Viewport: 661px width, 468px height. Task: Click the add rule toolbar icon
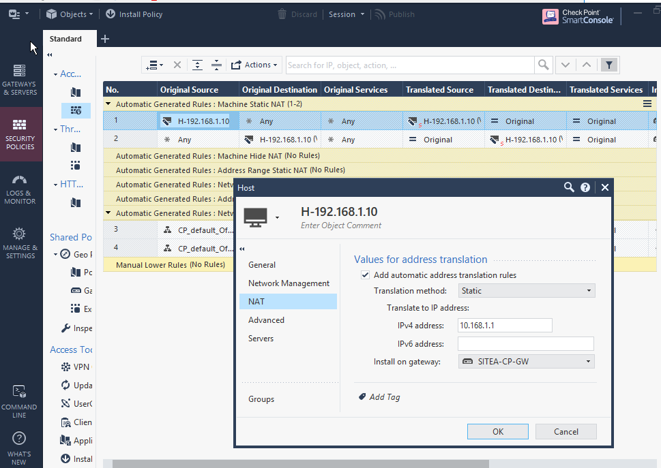tap(154, 65)
